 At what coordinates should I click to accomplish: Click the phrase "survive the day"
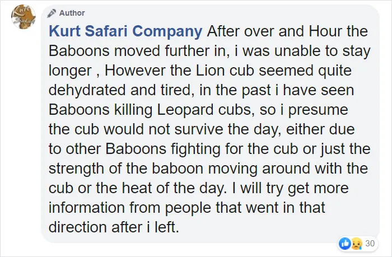[x=228, y=129]
